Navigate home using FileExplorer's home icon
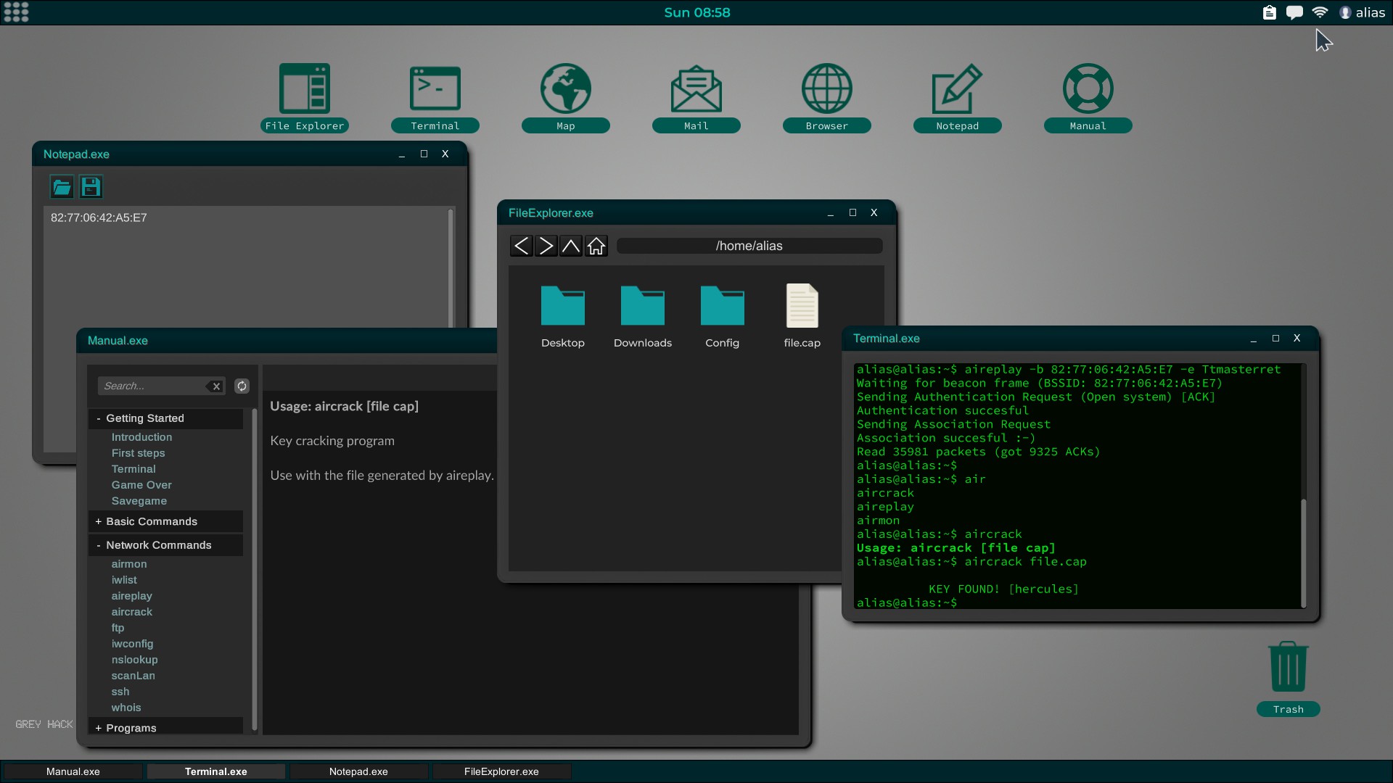Viewport: 1393px width, 783px height. point(596,246)
